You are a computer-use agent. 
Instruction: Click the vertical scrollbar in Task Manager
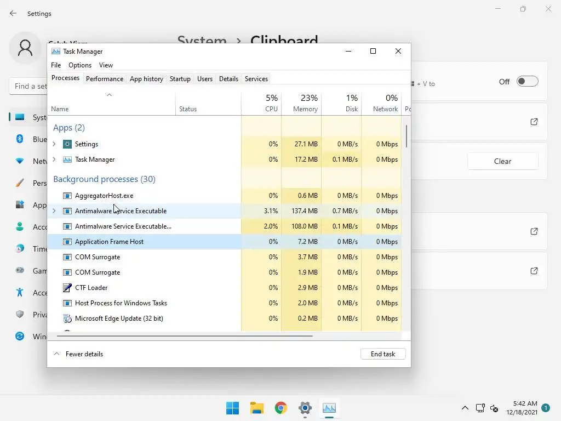tap(407, 136)
